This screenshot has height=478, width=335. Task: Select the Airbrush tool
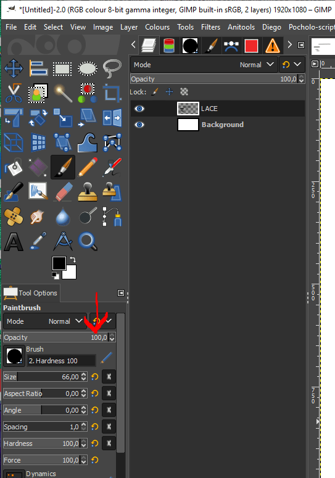(112, 167)
